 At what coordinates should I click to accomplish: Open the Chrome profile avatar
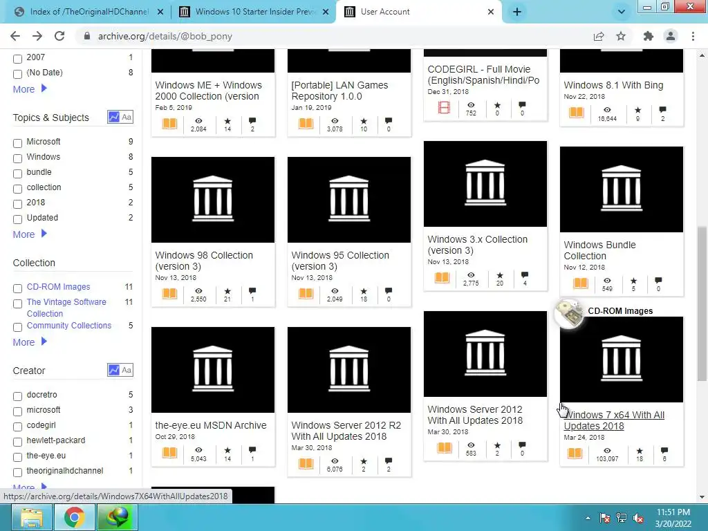pyautogui.click(x=671, y=36)
